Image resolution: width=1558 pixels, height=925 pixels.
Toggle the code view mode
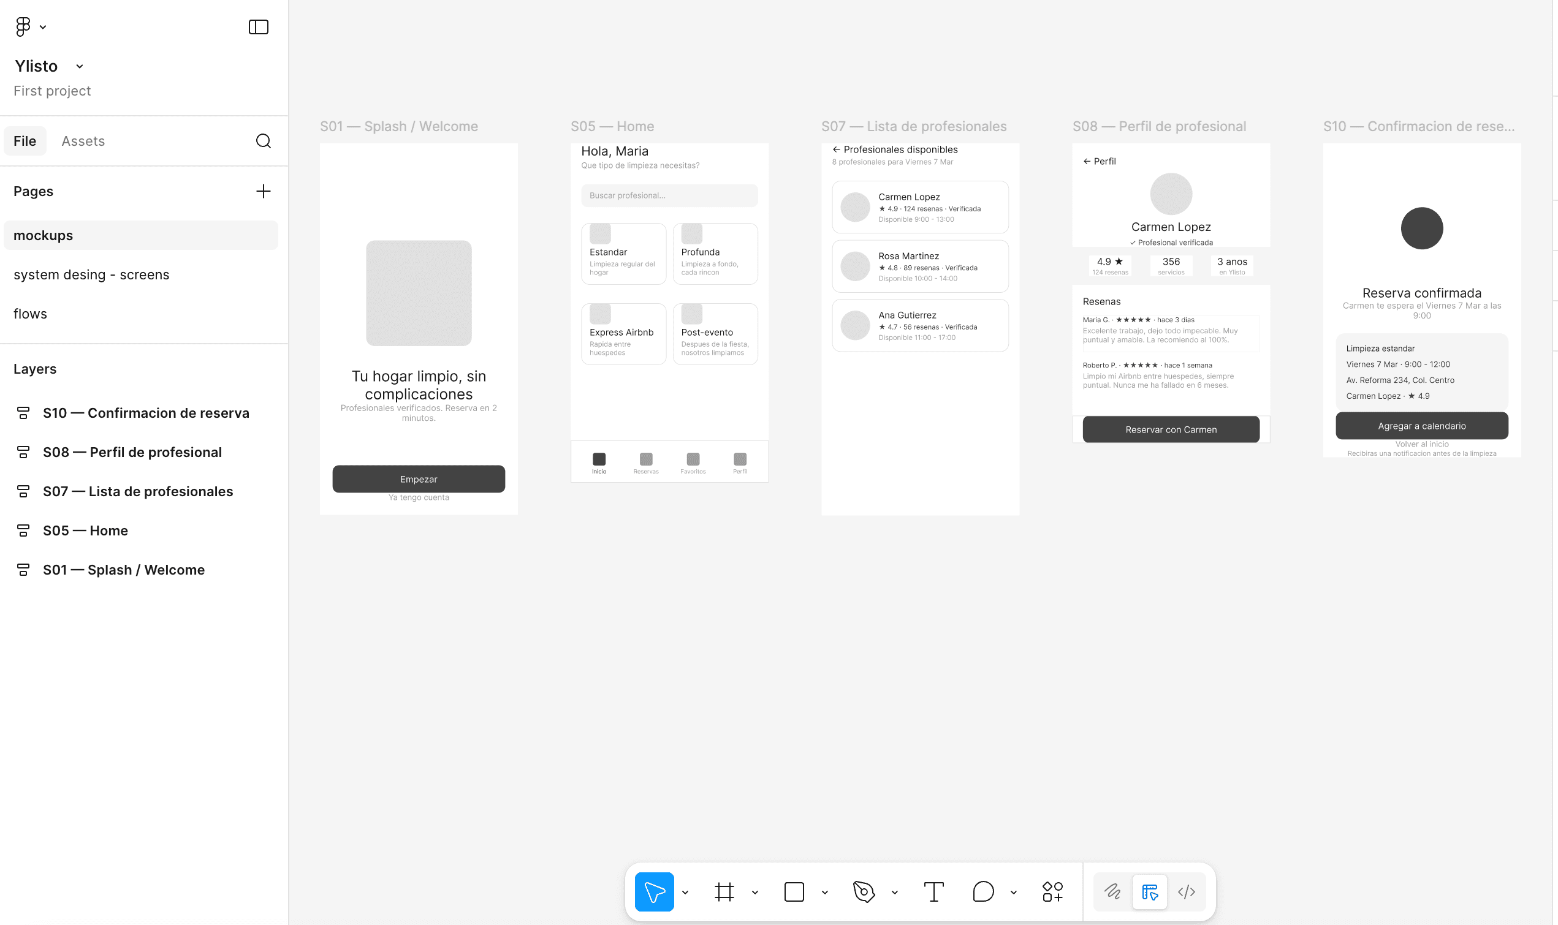[1187, 891]
